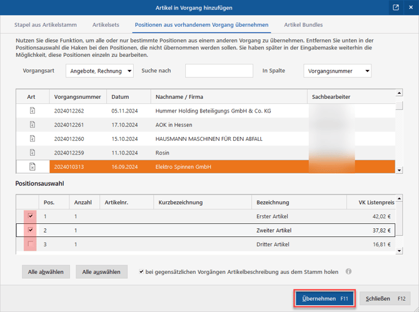
Task: Click date 16.09.2024 in highlighted row
Action: pyautogui.click(x=124, y=167)
